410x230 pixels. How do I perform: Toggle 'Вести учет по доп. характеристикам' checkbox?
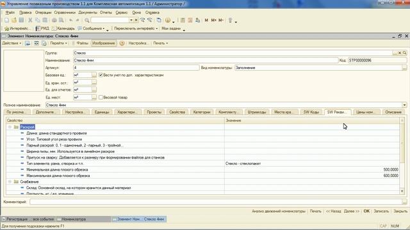pos(101,75)
